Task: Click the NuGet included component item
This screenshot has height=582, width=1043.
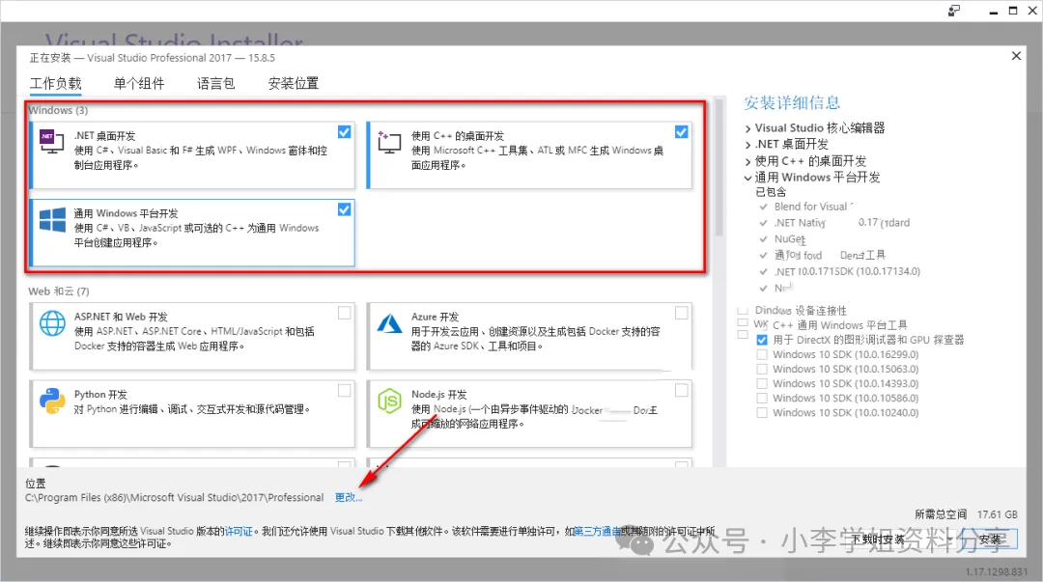Action: click(790, 238)
